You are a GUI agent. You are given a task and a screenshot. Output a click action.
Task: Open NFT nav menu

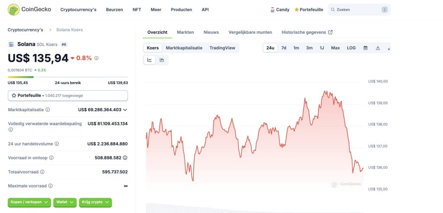(x=137, y=10)
